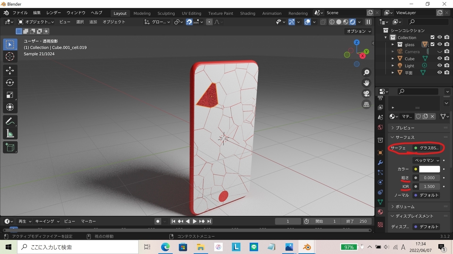Open ヘルプ menu
This screenshot has width=453, height=254.
click(x=97, y=13)
